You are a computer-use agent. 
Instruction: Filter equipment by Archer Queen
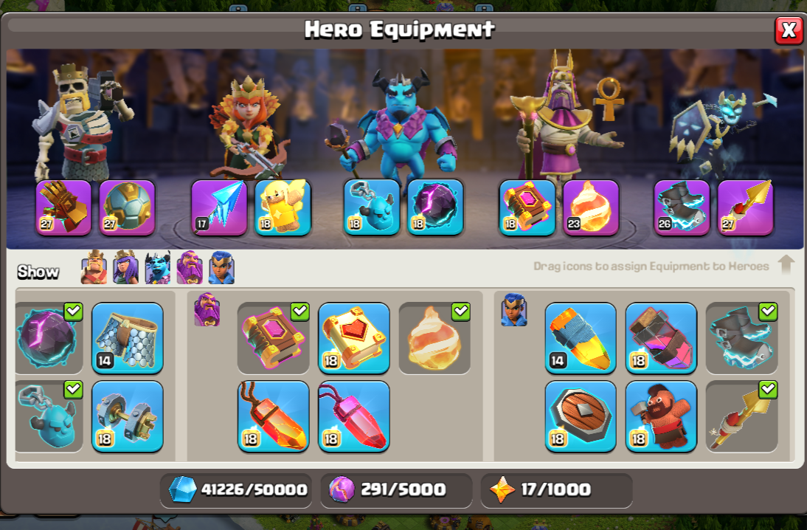click(x=126, y=267)
